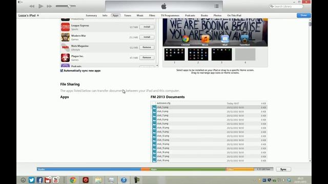Image resolution: width=328 pixels, height=184 pixels.
Task: Remove the Nuts Magazine app
Action: [147, 48]
